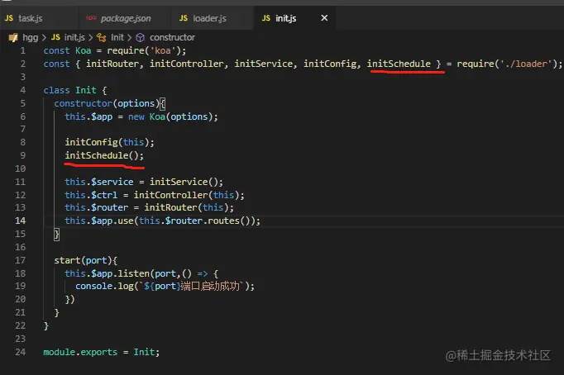Close the init.js tab

point(324,18)
